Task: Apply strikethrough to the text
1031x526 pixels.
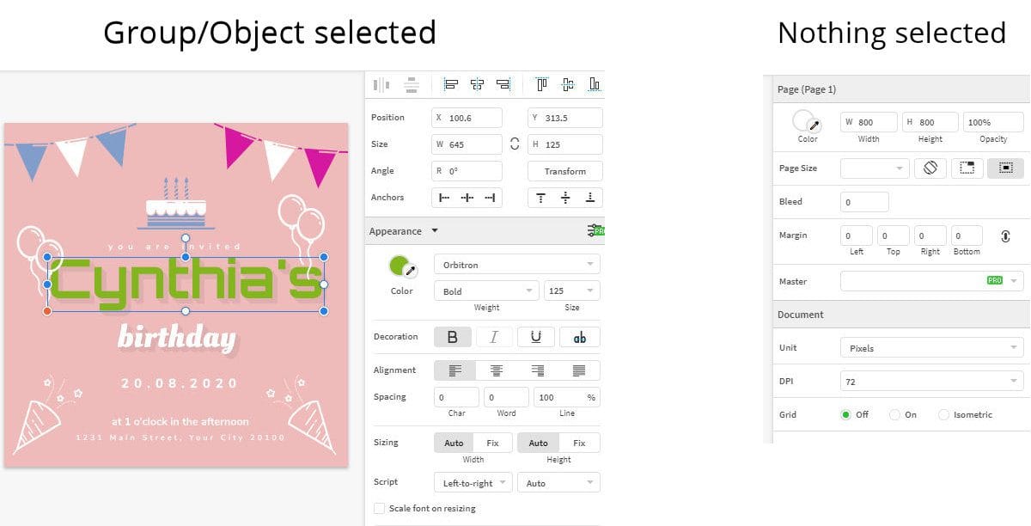Action: tap(580, 336)
